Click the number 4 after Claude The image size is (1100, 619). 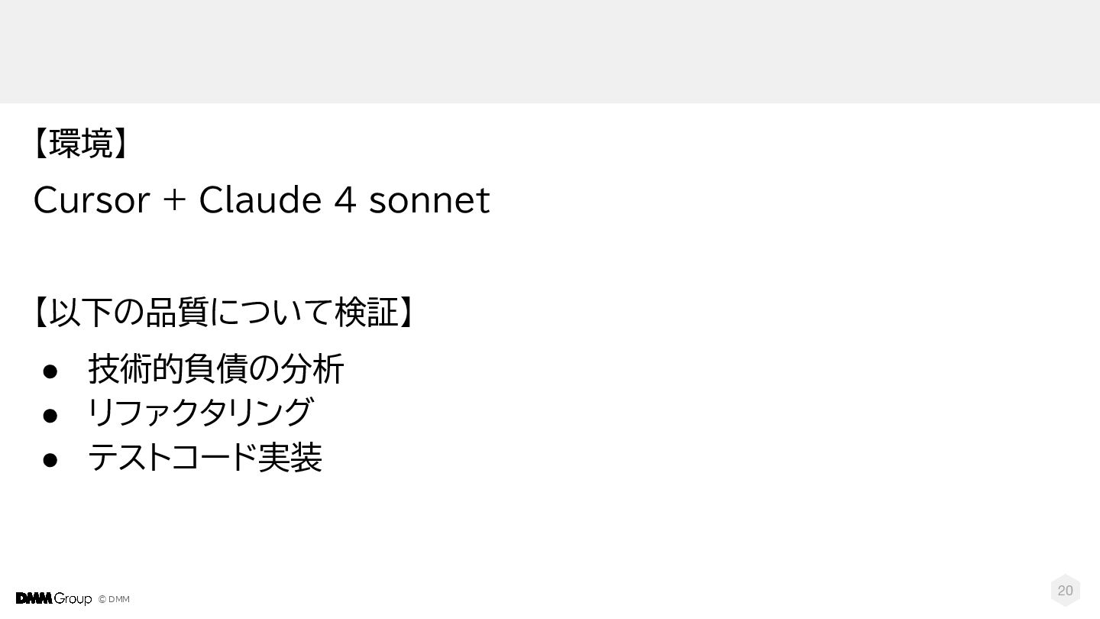pos(345,200)
